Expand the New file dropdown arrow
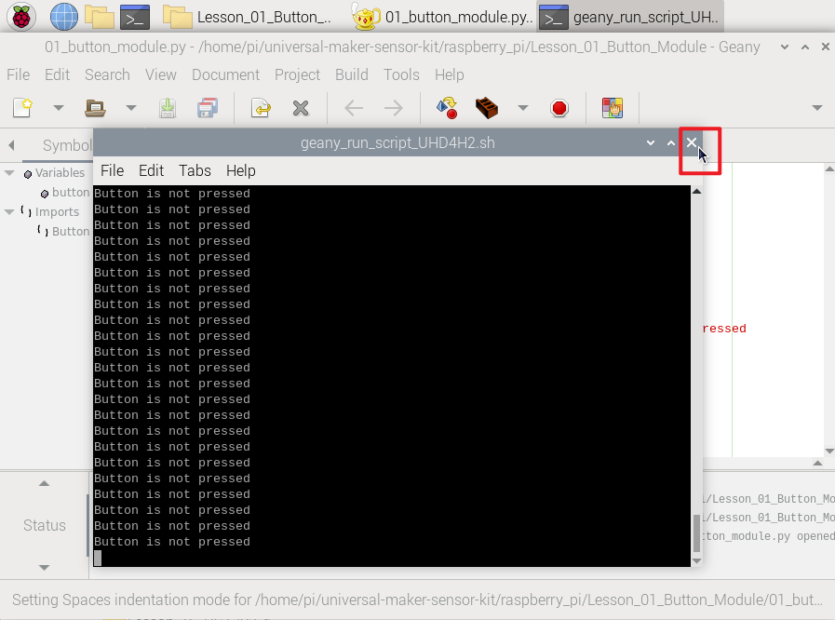Image resolution: width=835 pixels, height=620 pixels. pyautogui.click(x=58, y=108)
